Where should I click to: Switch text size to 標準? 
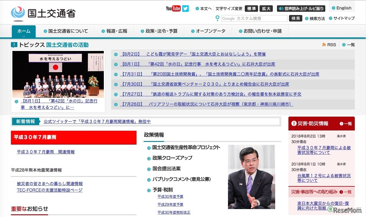(251, 9)
